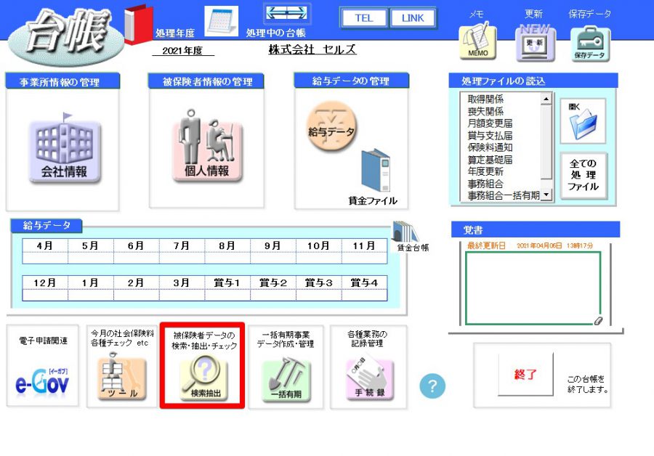Open the 検索抽出 magnifier icon
This screenshot has width=654, height=456.
tap(204, 378)
